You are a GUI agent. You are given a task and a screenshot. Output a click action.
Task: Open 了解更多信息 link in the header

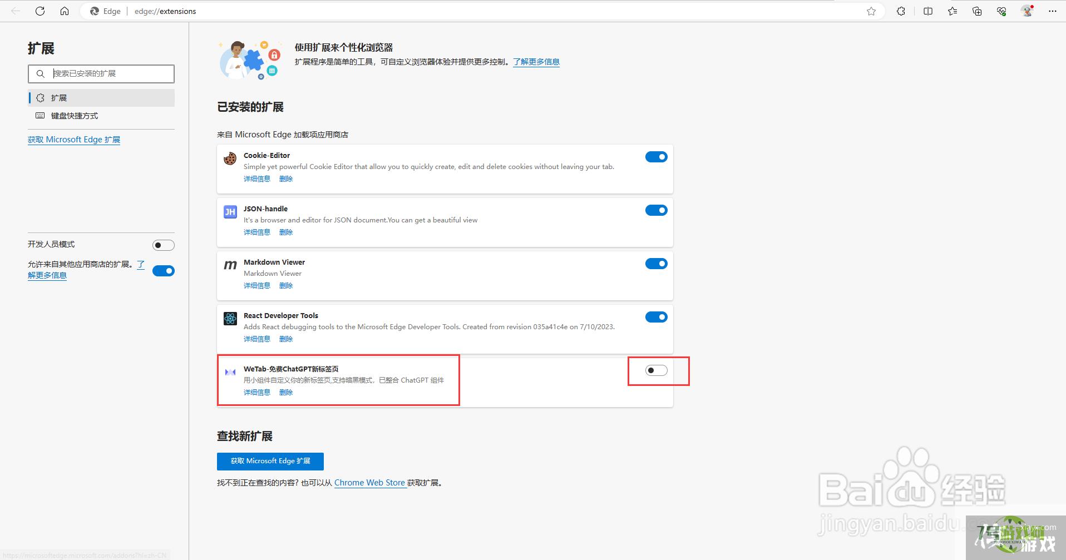(x=536, y=62)
